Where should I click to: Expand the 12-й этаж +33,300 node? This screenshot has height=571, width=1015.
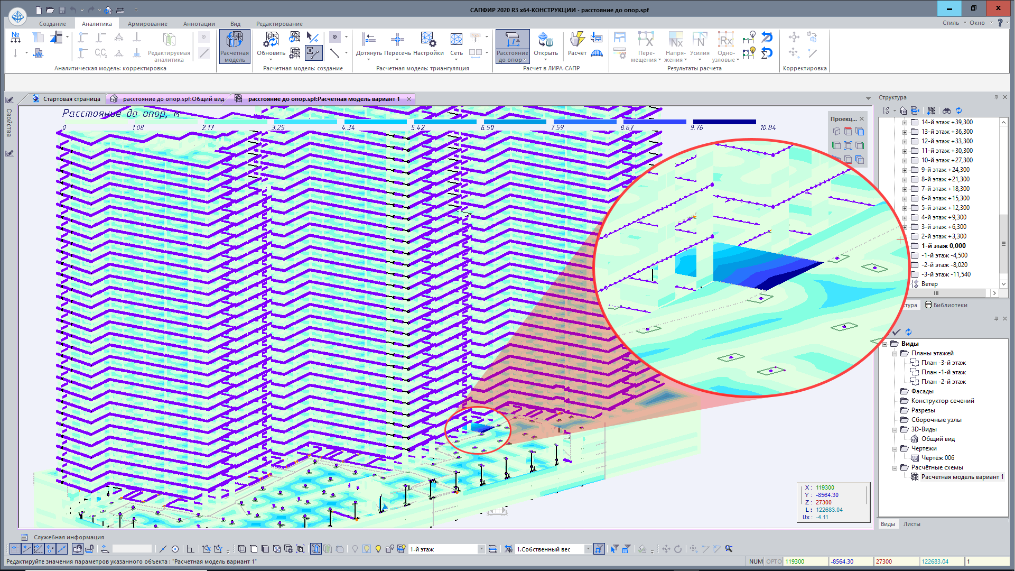905,142
